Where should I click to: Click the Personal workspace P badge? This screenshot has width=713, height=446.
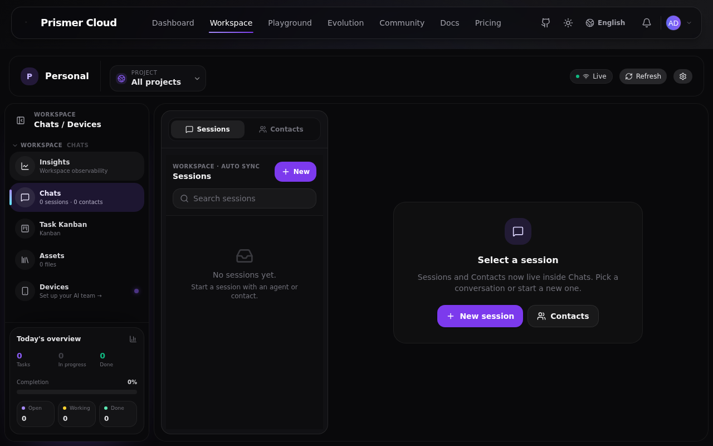coord(30,76)
